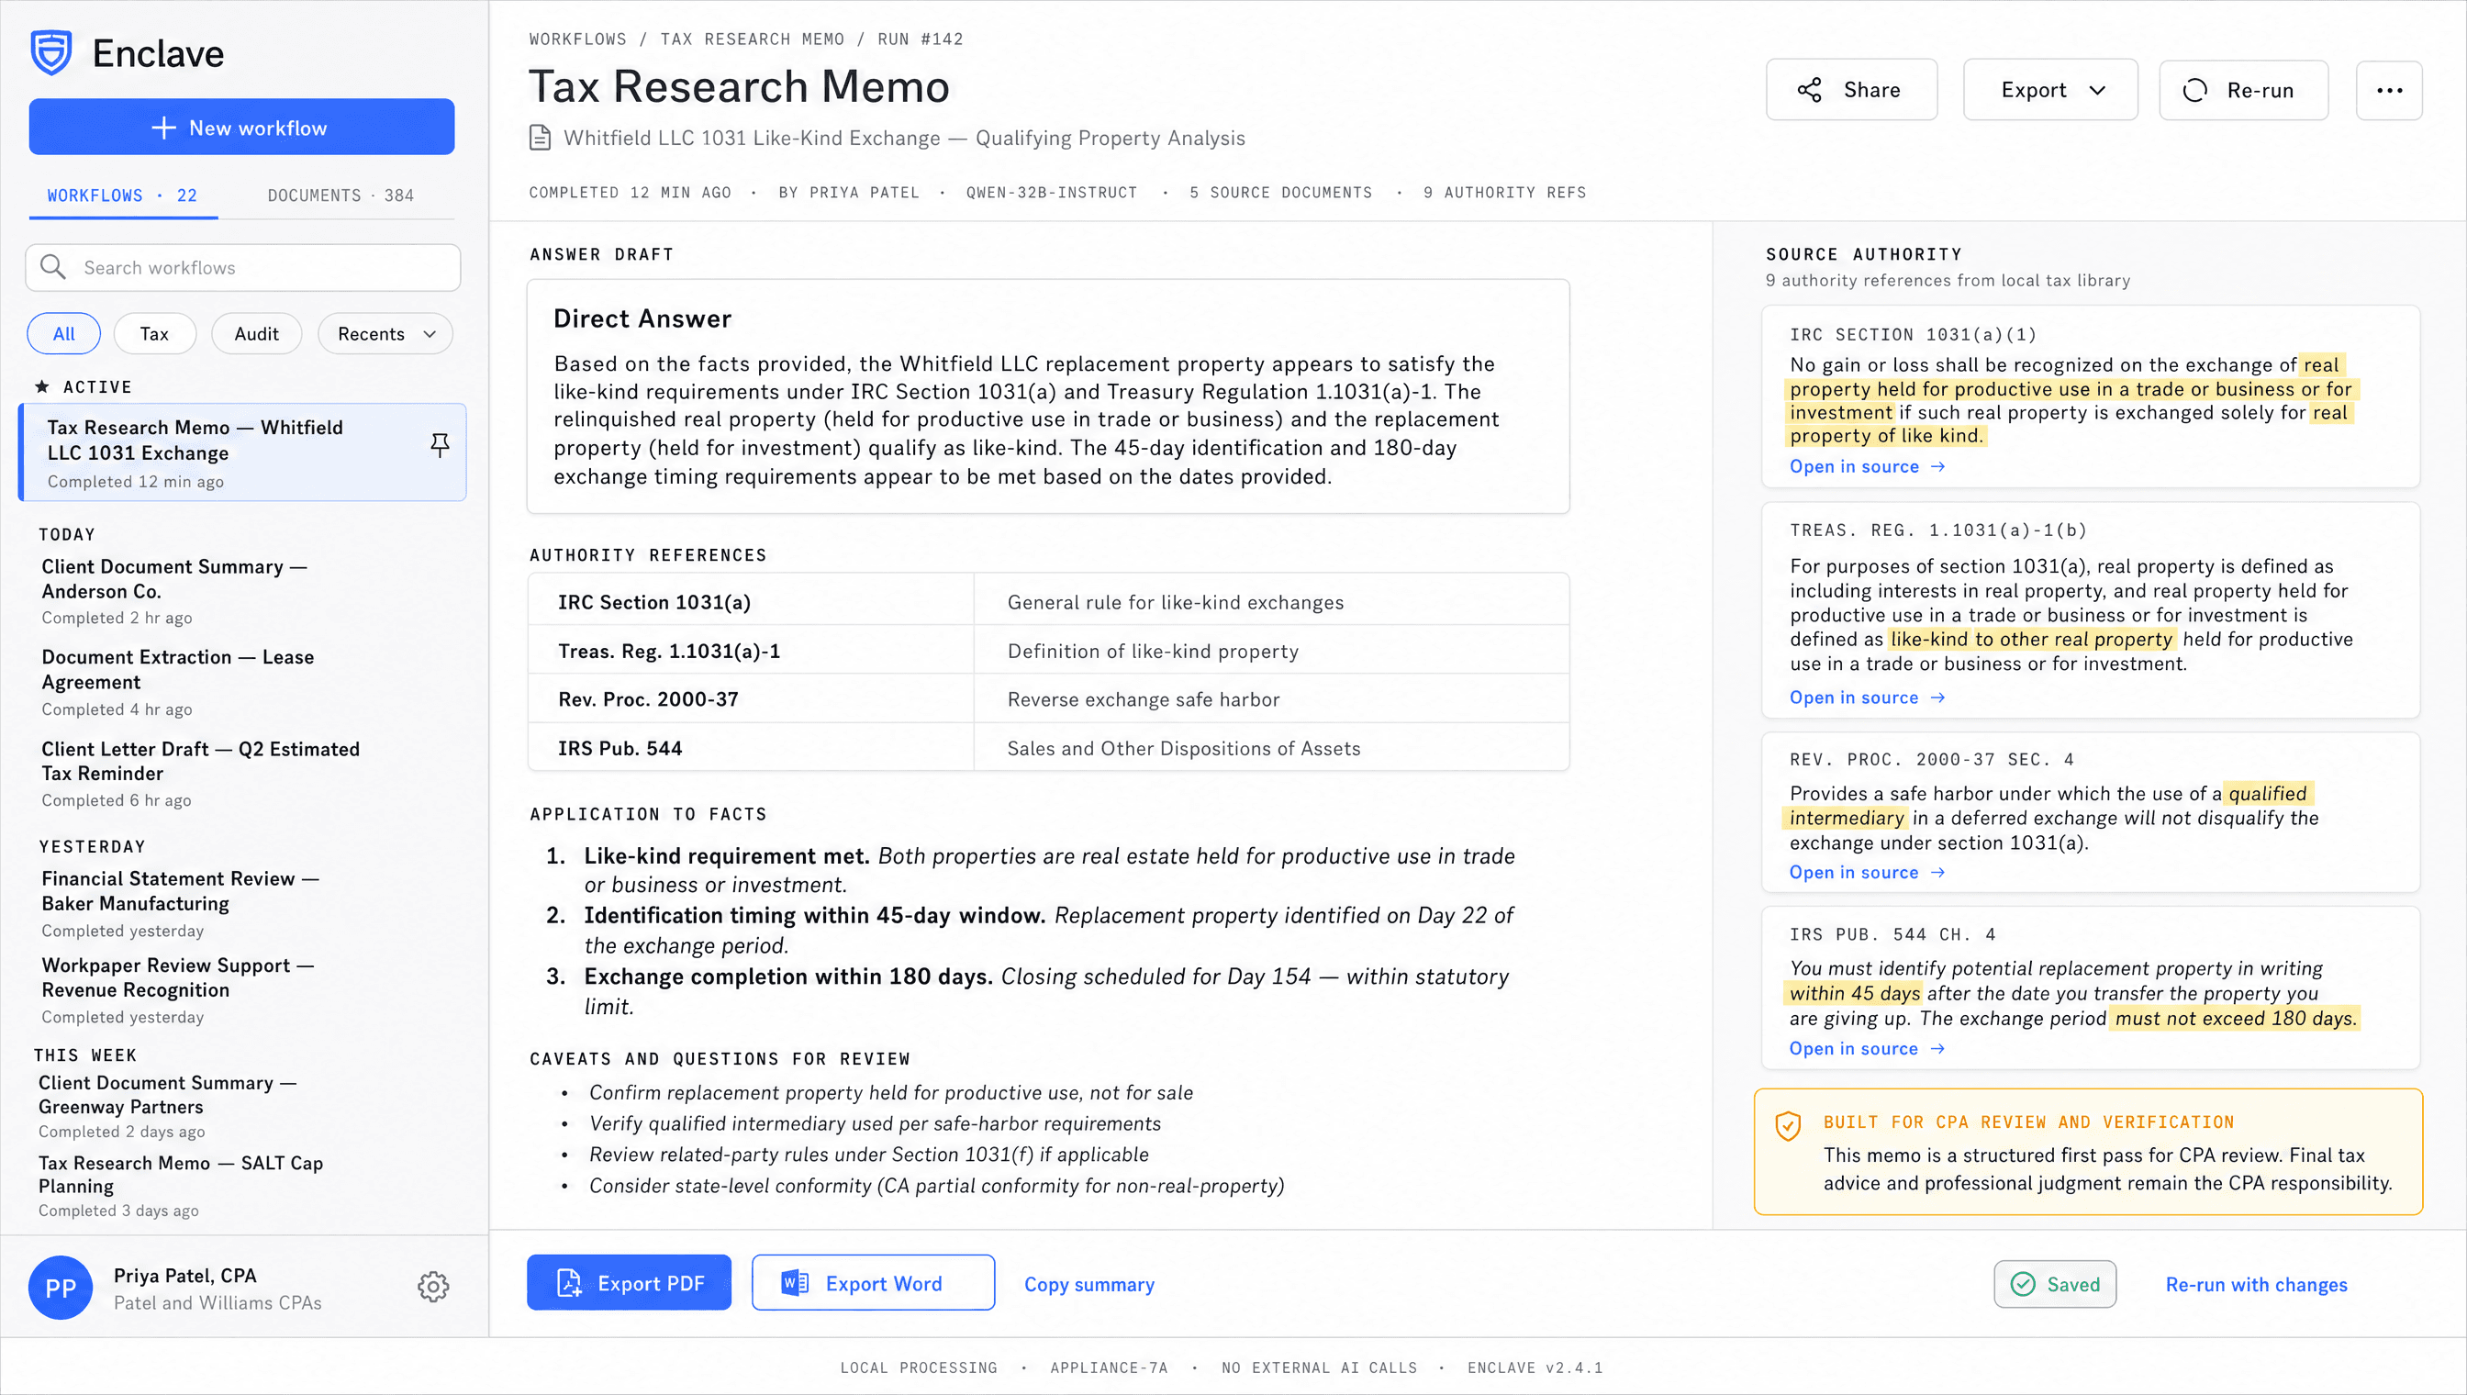Click the star icon beside ACTIVE
Image resolution: width=2467 pixels, height=1395 pixels.
[x=42, y=386]
